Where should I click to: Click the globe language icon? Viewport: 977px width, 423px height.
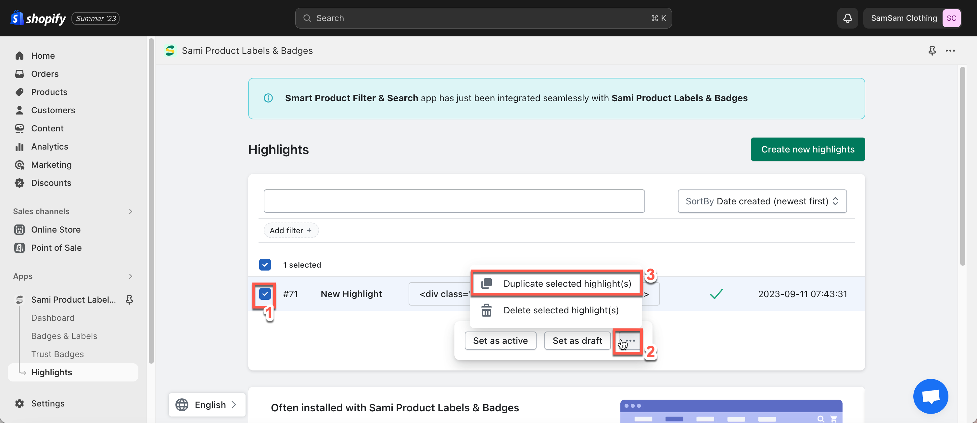coord(182,405)
